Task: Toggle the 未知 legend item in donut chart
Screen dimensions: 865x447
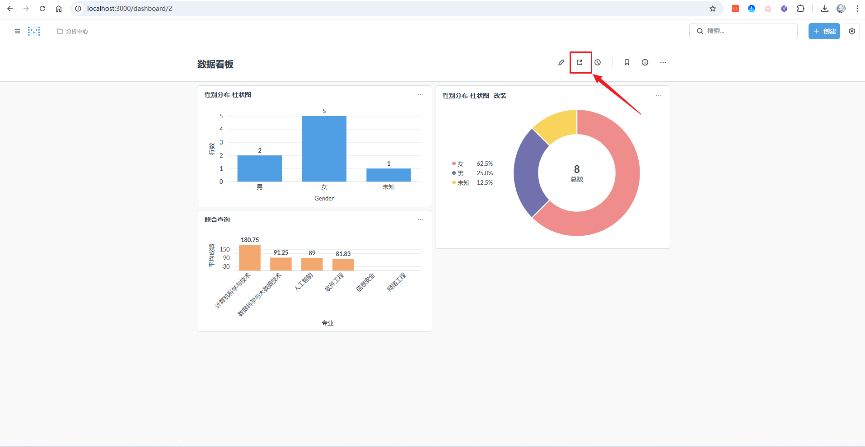Action: point(463,183)
